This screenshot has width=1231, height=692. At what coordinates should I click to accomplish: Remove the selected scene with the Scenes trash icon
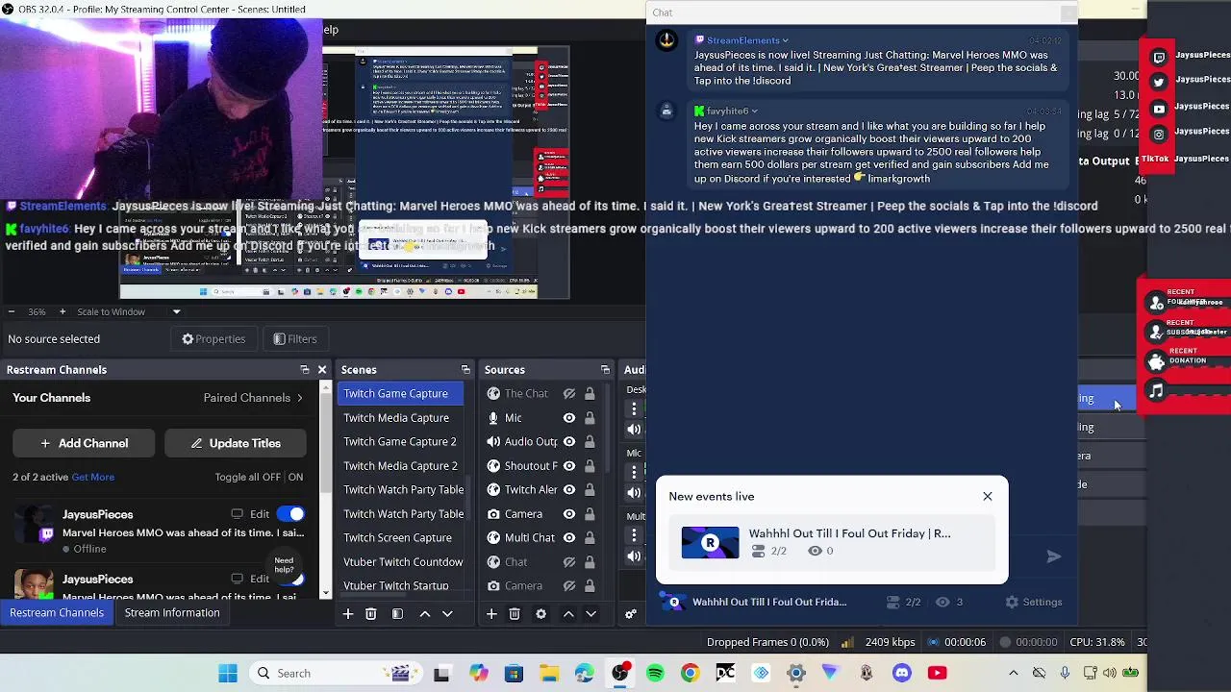[x=371, y=614]
